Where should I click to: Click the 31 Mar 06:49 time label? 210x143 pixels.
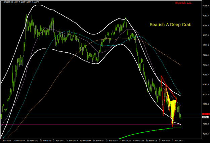(x=112, y=141)
